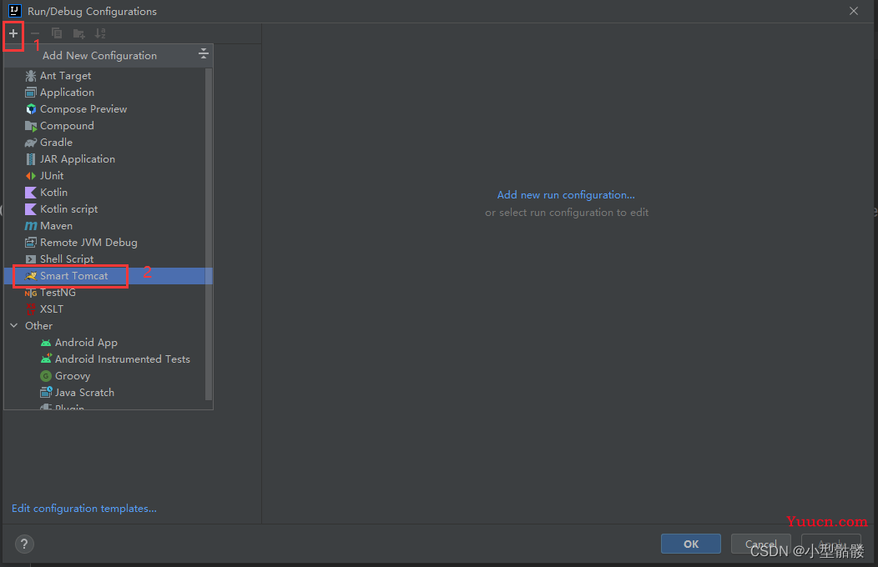Click the Ant Target spider icon
The width and height of the screenshot is (878, 567).
click(31, 76)
